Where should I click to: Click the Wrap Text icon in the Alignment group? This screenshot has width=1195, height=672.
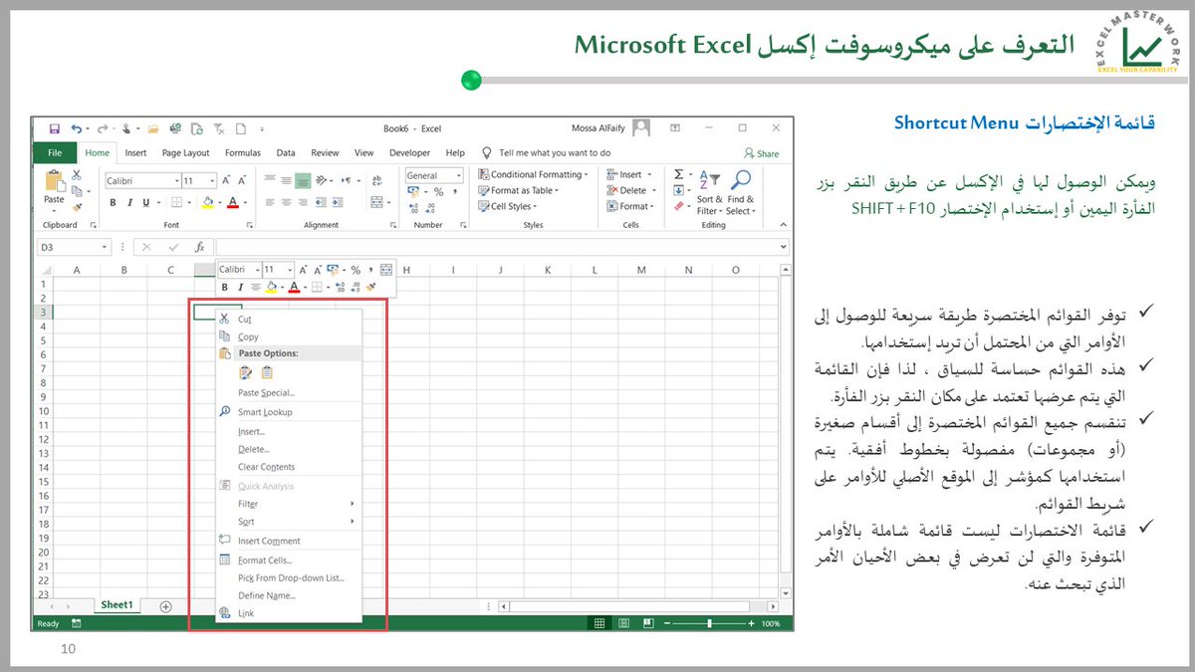pyautogui.click(x=376, y=181)
